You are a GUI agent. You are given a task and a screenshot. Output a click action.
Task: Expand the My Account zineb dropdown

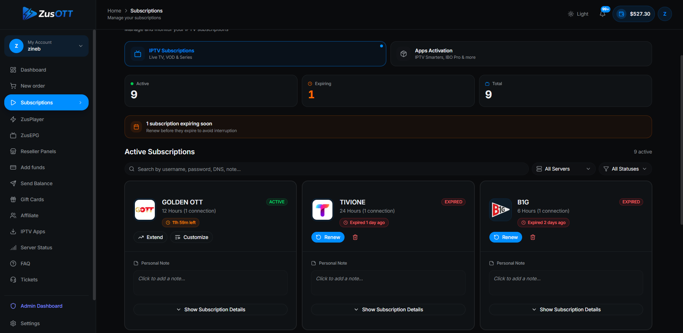46,46
